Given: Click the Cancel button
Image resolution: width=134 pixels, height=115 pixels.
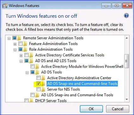Looking at the screenshot, I should click(118, 109).
